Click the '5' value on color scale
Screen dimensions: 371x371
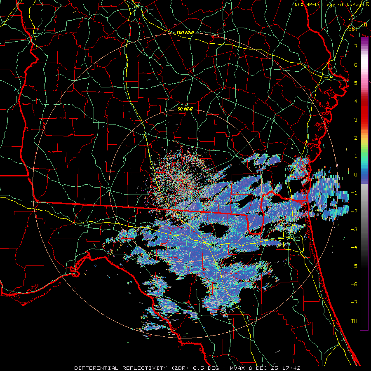(356, 83)
